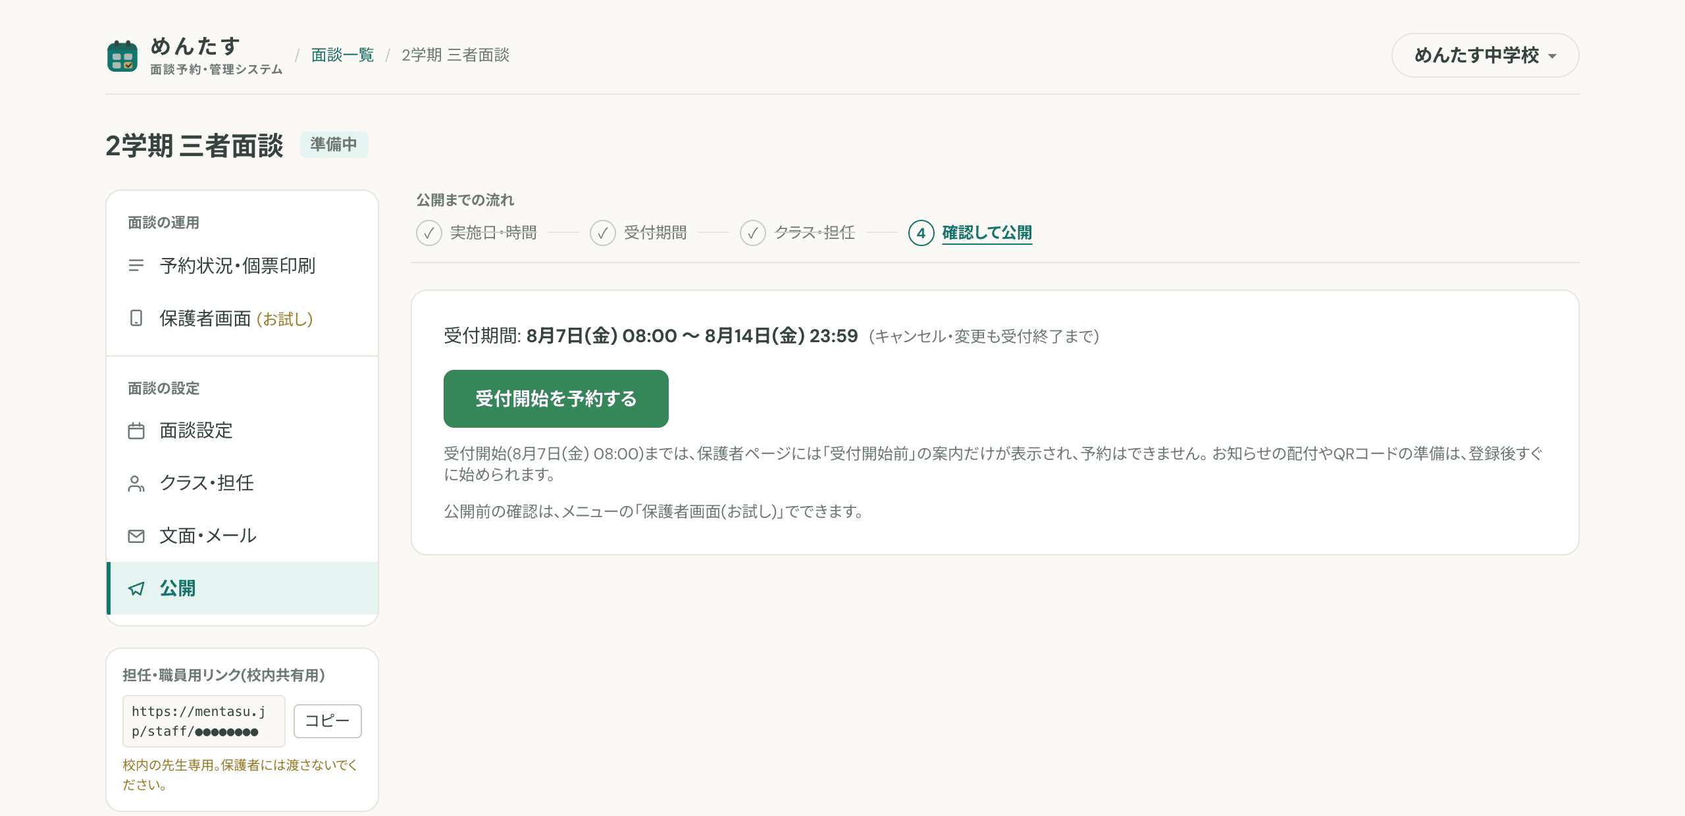Click the checkmark circle for クラス・担任 step
Viewport: 1685px width, 816px height.
752,233
